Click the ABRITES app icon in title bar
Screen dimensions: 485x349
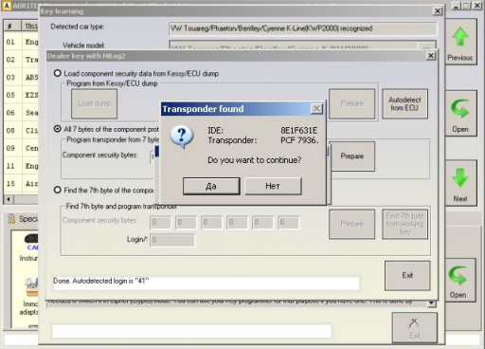pos(6,6)
